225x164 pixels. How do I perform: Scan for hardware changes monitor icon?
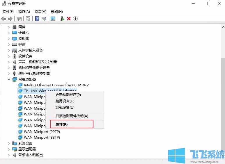[53, 19]
